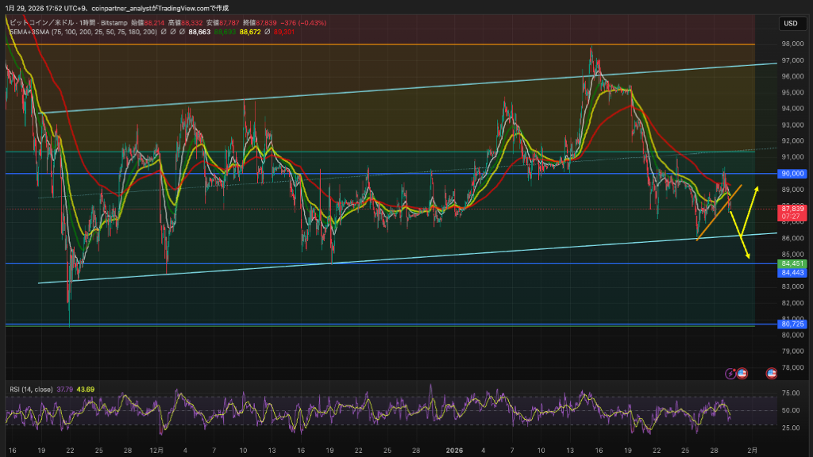The image size is (813, 457).
Task: Click the blue 80,725 price level label
Action: pos(793,324)
